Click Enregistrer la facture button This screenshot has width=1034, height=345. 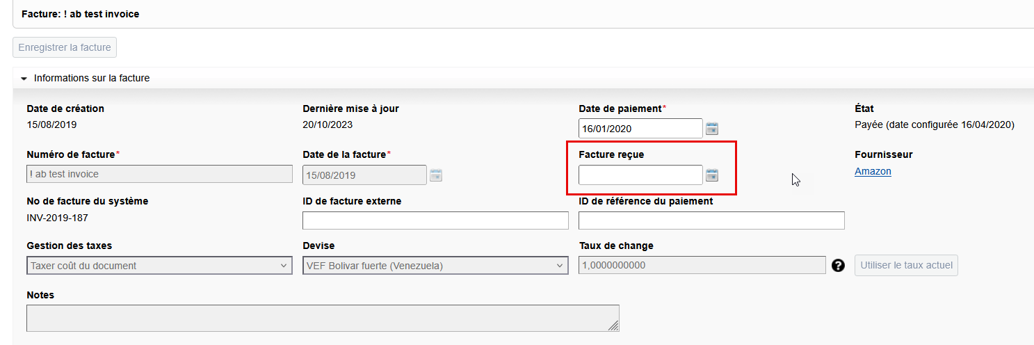[x=65, y=47]
